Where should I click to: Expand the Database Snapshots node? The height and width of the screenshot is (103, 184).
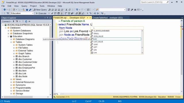point(8,33)
